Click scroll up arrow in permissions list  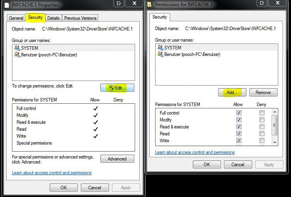[275, 112]
